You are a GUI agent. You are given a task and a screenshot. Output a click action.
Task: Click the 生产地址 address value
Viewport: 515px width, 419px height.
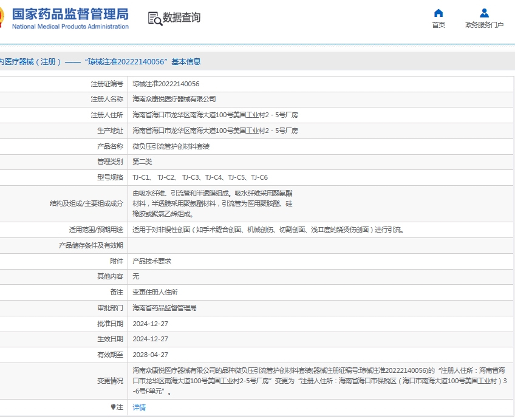(215, 131)
